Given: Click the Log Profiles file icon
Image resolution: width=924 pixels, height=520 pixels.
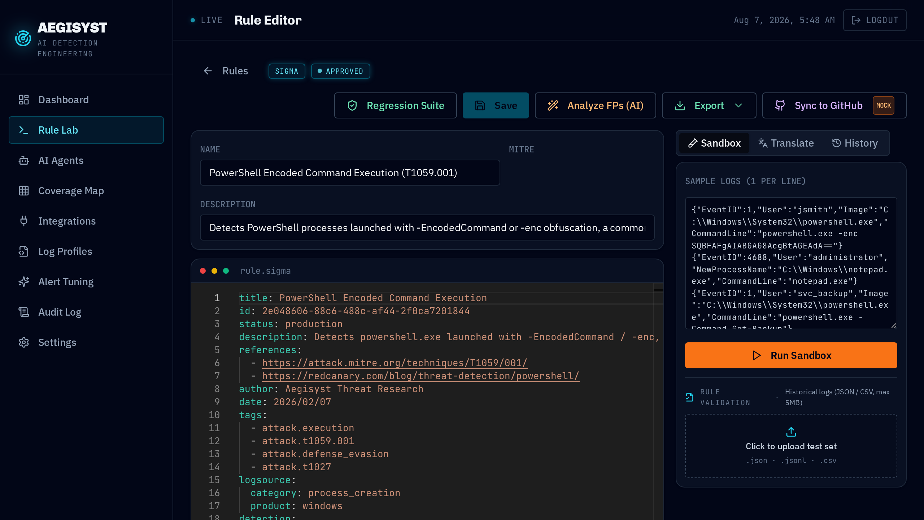Looking at the screenshot, I should (x=24, y=251).
